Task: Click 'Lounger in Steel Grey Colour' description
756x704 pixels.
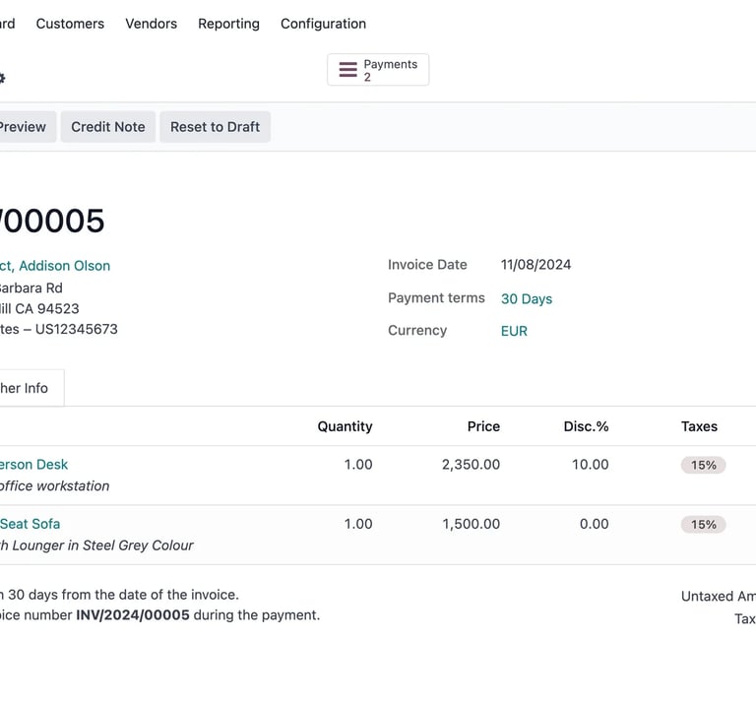Action: click(102, 545)
